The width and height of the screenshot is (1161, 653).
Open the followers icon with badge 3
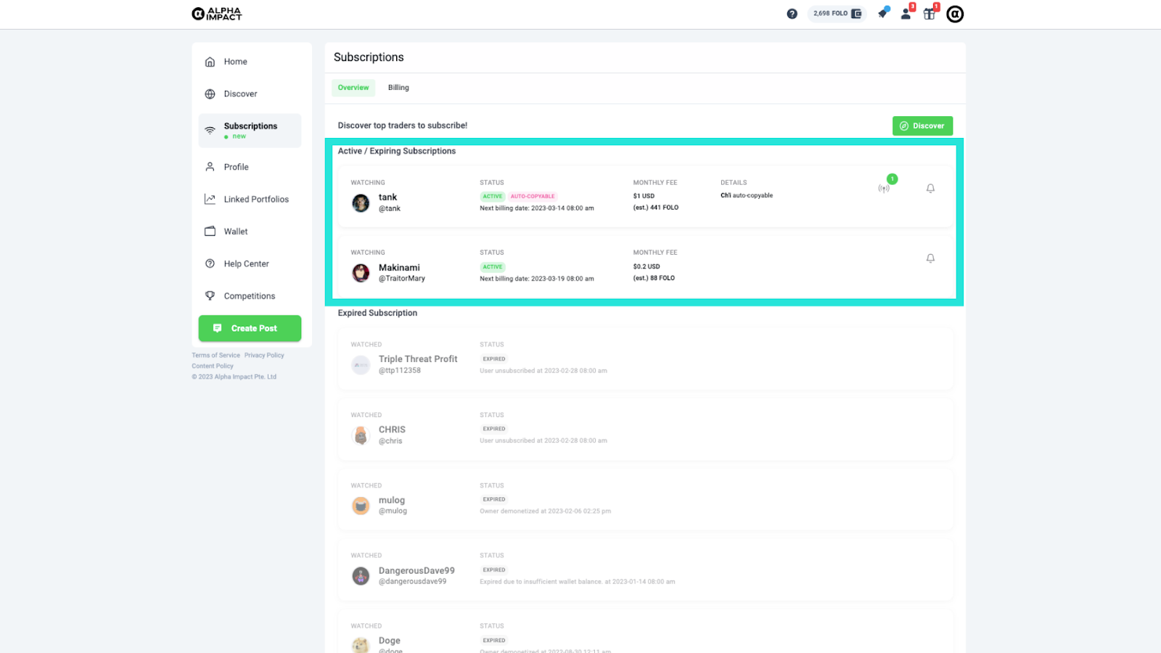(x=906, y=13)
